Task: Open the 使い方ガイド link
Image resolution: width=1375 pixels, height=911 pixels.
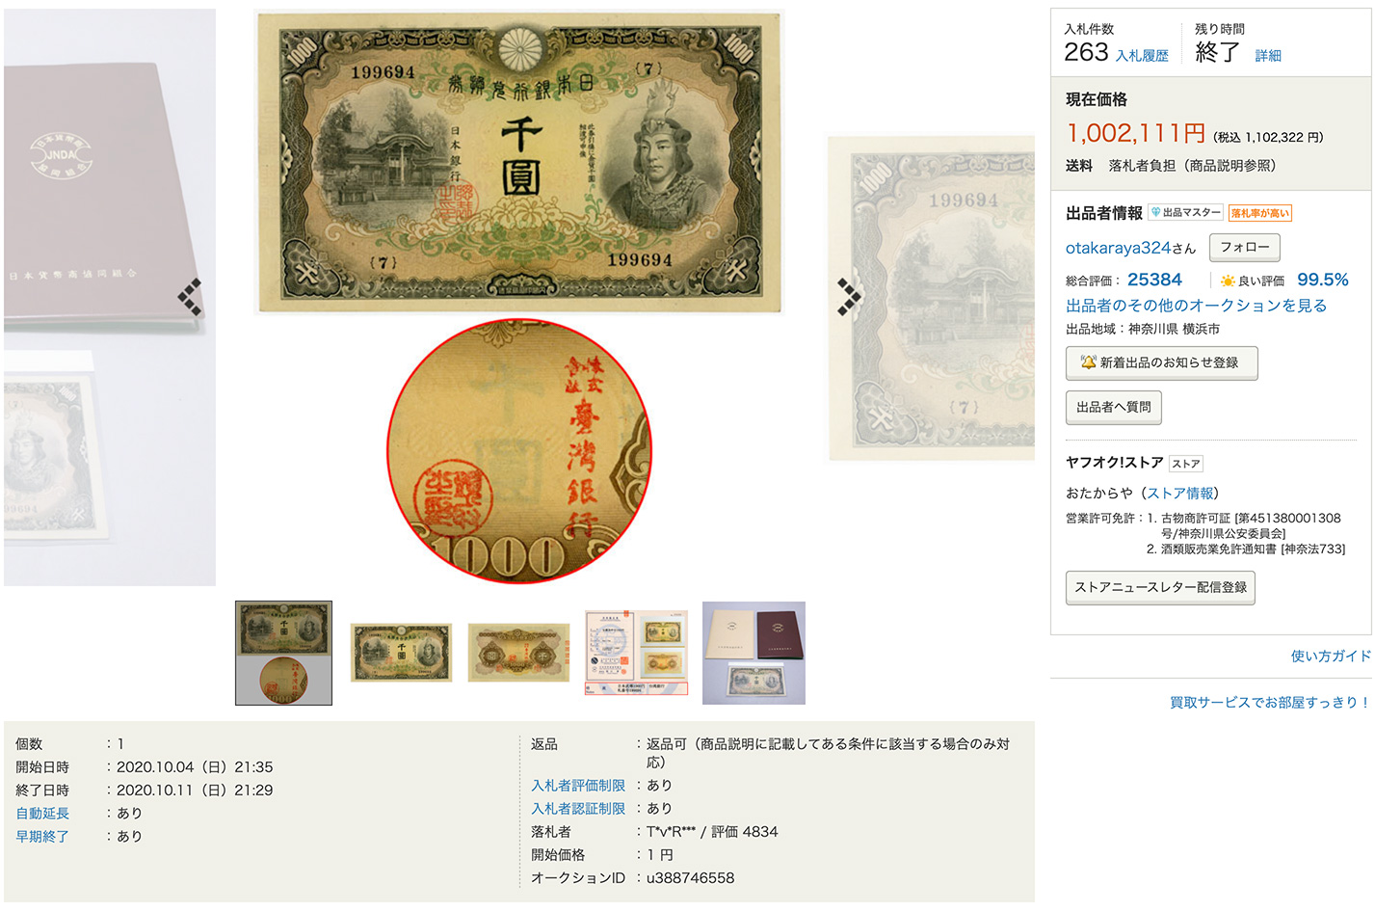Action: (1331, 656)
